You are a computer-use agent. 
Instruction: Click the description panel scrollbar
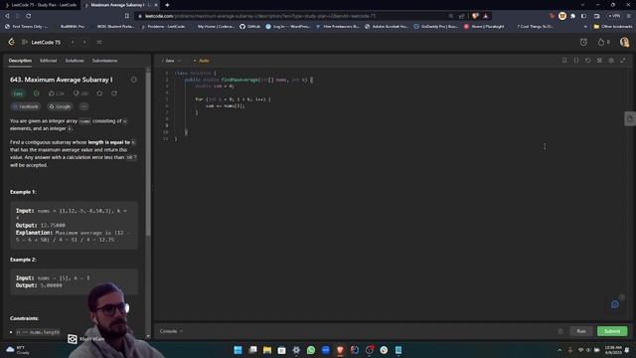coord(148,154)
